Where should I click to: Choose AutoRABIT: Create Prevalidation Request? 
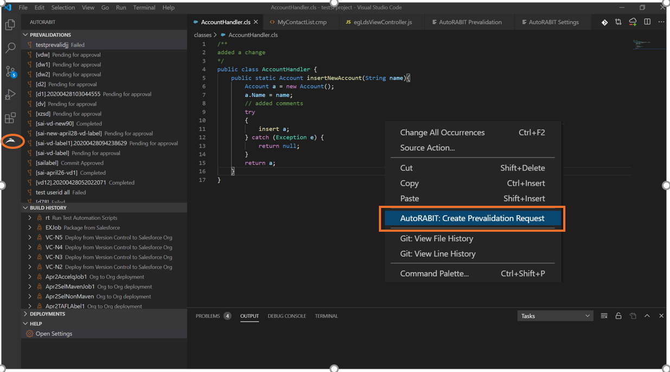[x=473, y=218]
